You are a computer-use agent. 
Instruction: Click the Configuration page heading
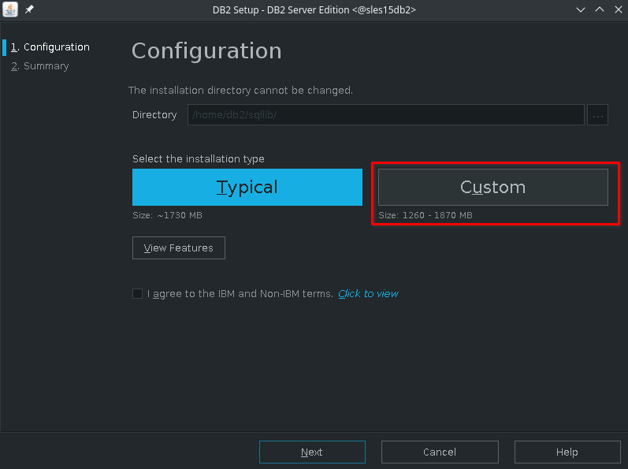(x=206, y=51)
